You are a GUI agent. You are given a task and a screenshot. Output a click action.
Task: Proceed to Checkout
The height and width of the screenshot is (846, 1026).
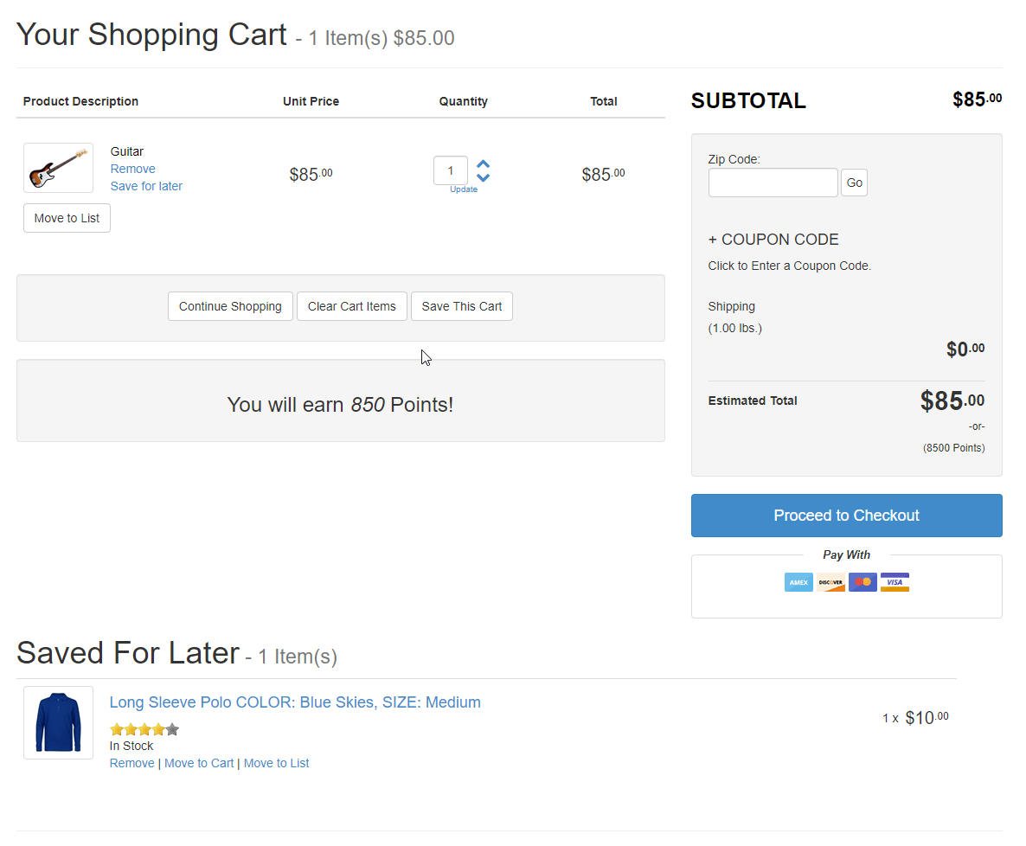[846, 516]
